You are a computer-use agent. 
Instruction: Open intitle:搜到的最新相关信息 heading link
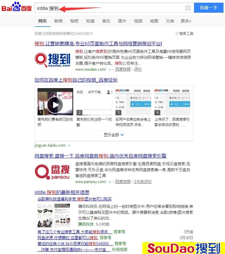(x=62, y=192)
